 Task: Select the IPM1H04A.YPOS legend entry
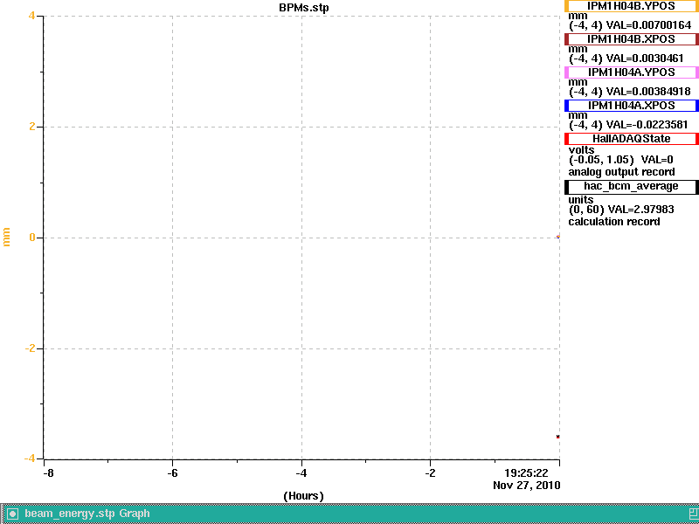[631, 72]
